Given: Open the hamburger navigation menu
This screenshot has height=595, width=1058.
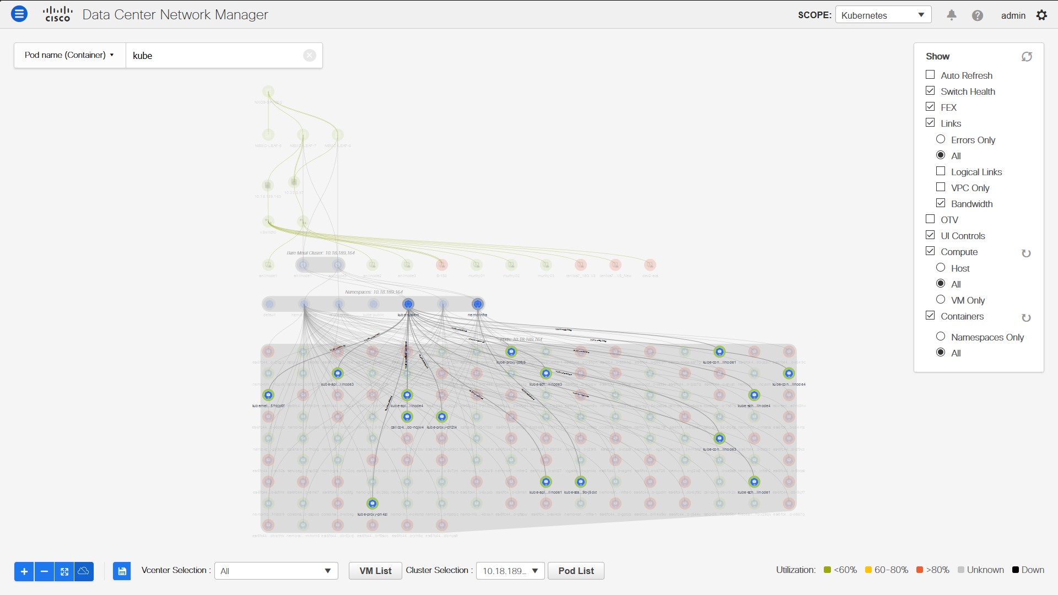Looking at the screenshot, I should click(19, 14).
